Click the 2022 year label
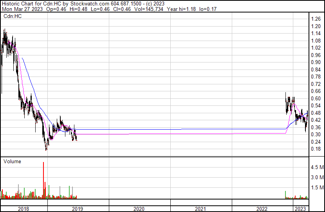Viewport: 325px width, 212px height. pyautogui.click(x=262, y=208)
